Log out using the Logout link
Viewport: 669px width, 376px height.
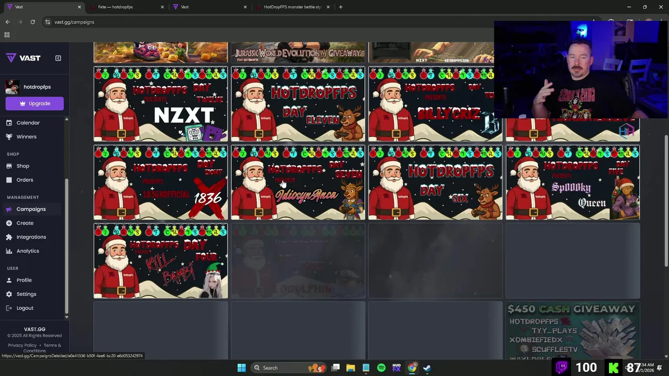[25, 308]
